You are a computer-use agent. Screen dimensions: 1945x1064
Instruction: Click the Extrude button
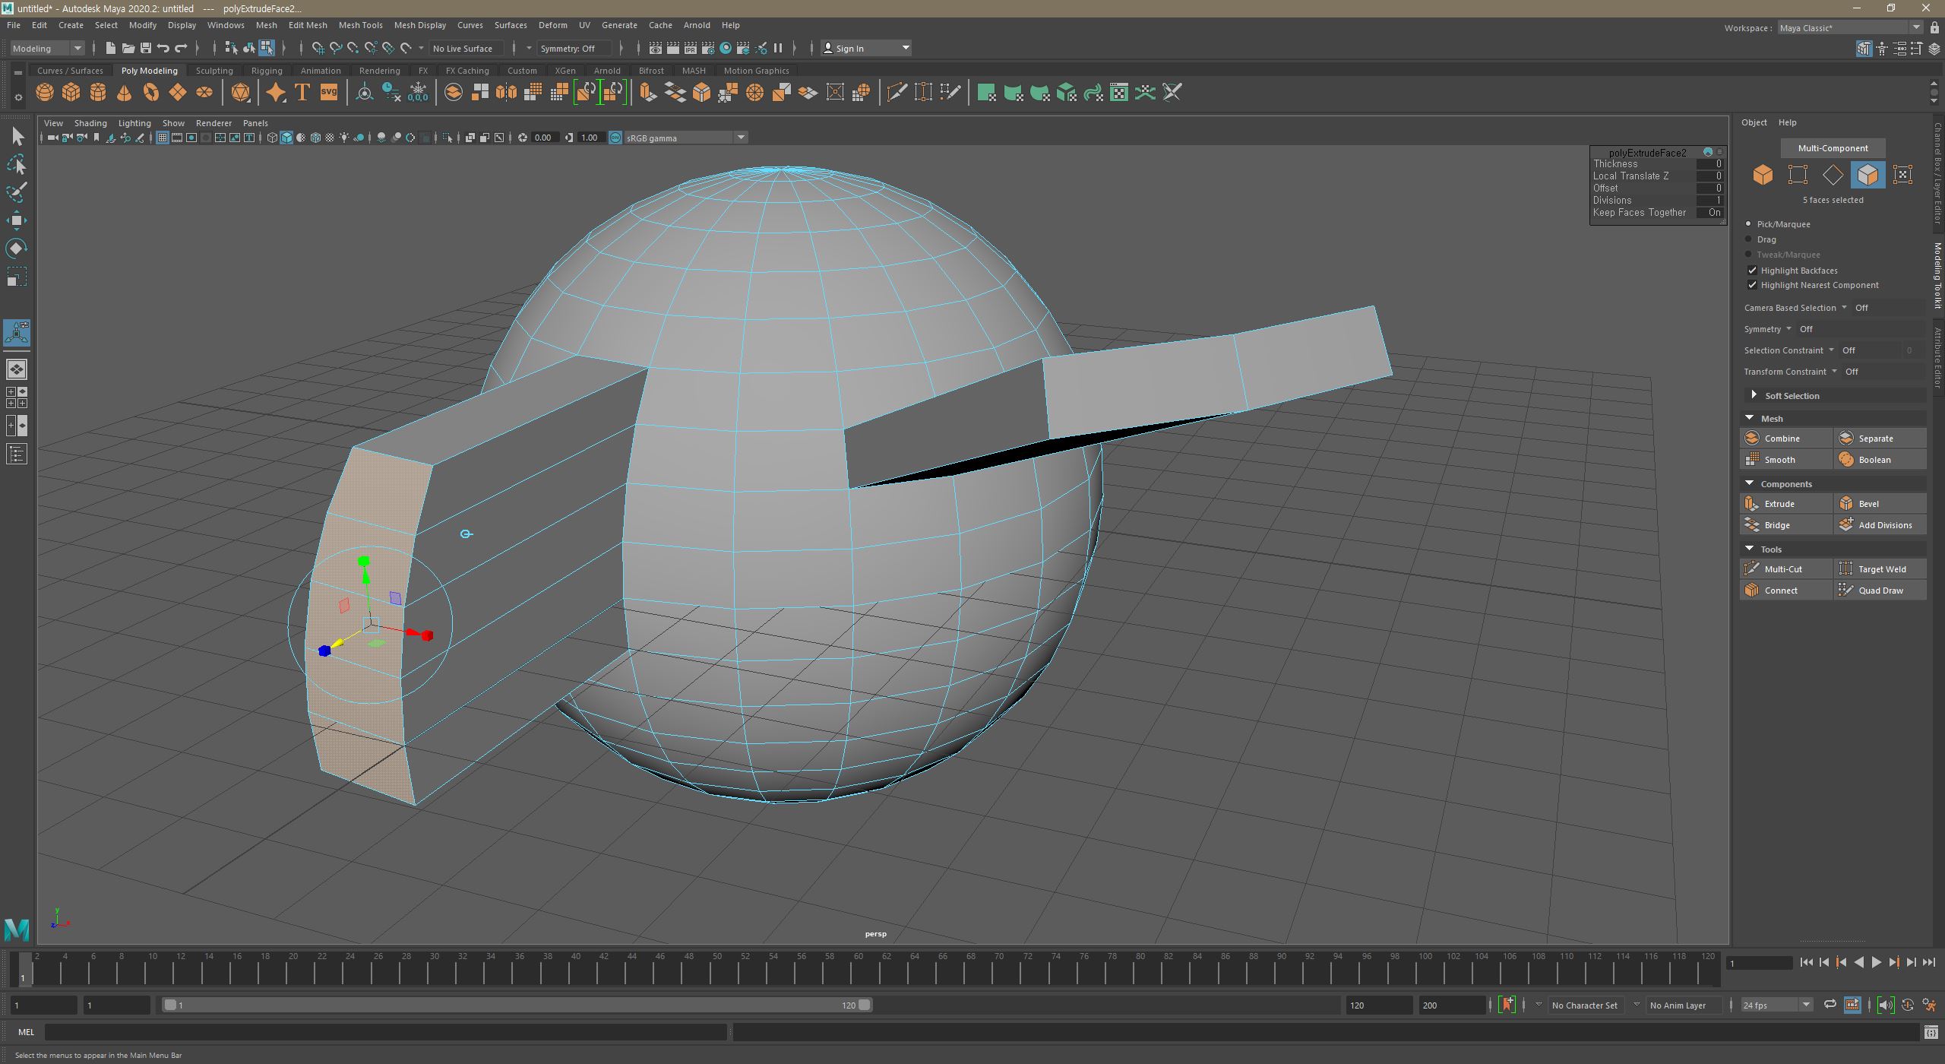tap(1779, 503)
